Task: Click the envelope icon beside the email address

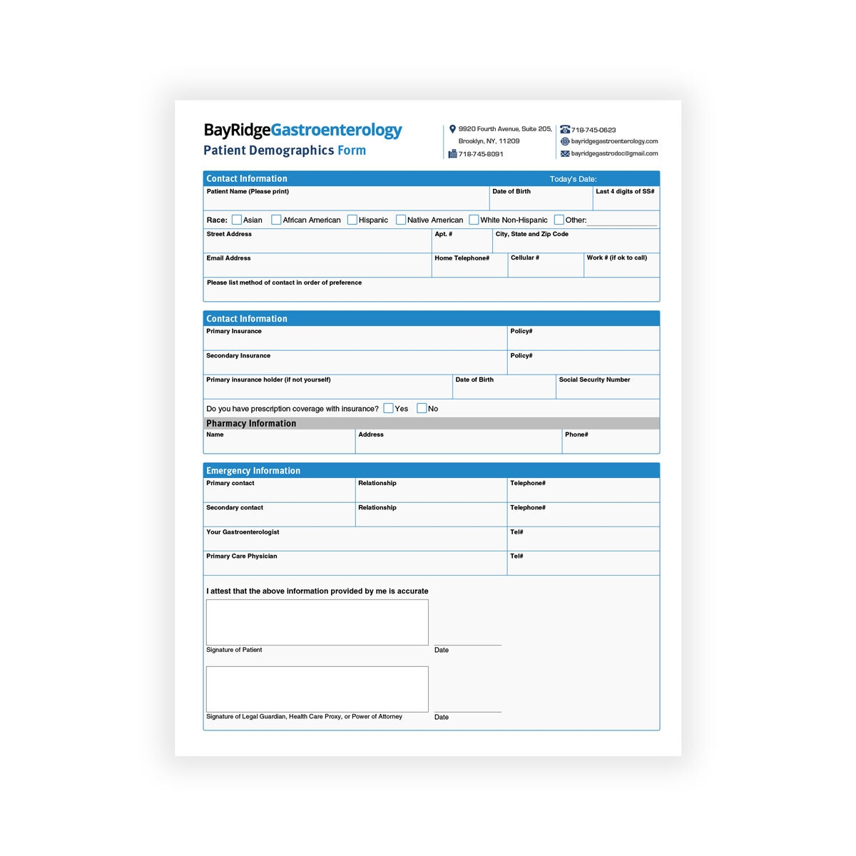Action: coord(565,153)
